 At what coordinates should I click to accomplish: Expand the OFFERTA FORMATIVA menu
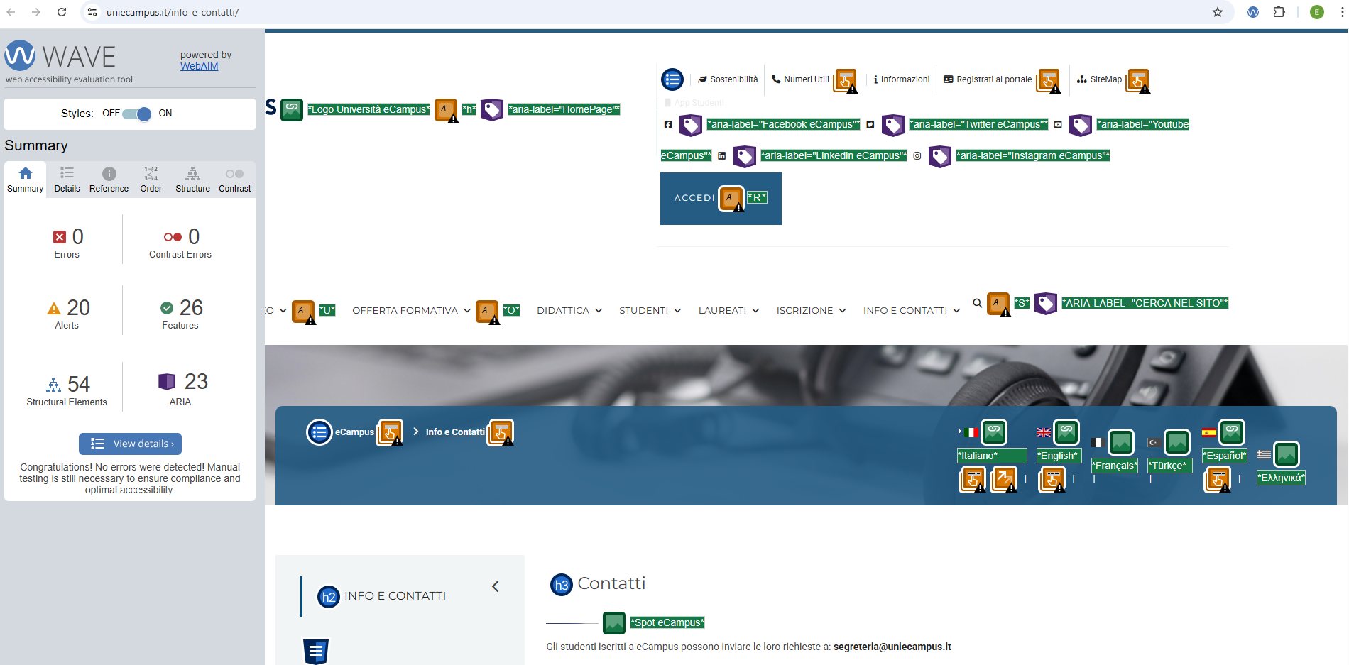pyautogui.click(x=411, y=310)
